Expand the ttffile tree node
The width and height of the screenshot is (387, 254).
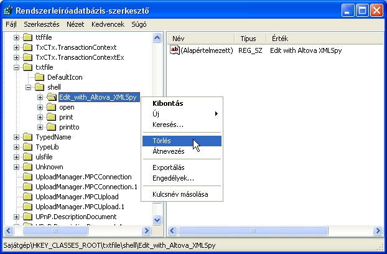[17, 37]
